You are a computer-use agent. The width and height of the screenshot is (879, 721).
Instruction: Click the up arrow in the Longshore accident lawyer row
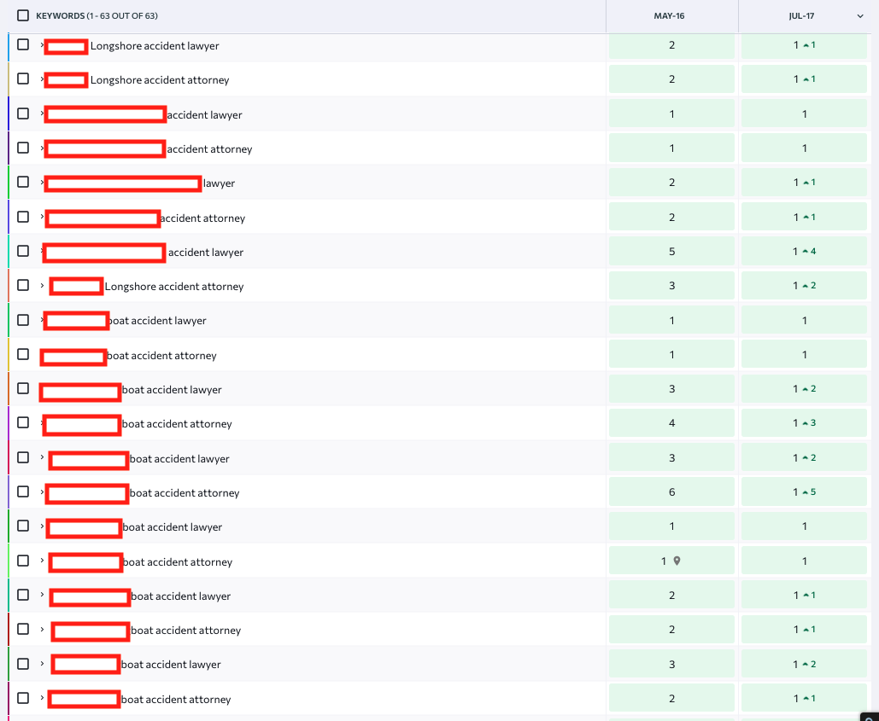click(x=805, y=45)
